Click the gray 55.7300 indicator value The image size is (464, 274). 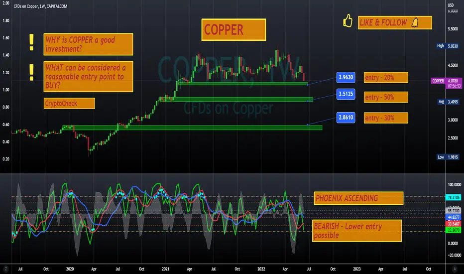point(454,211)
